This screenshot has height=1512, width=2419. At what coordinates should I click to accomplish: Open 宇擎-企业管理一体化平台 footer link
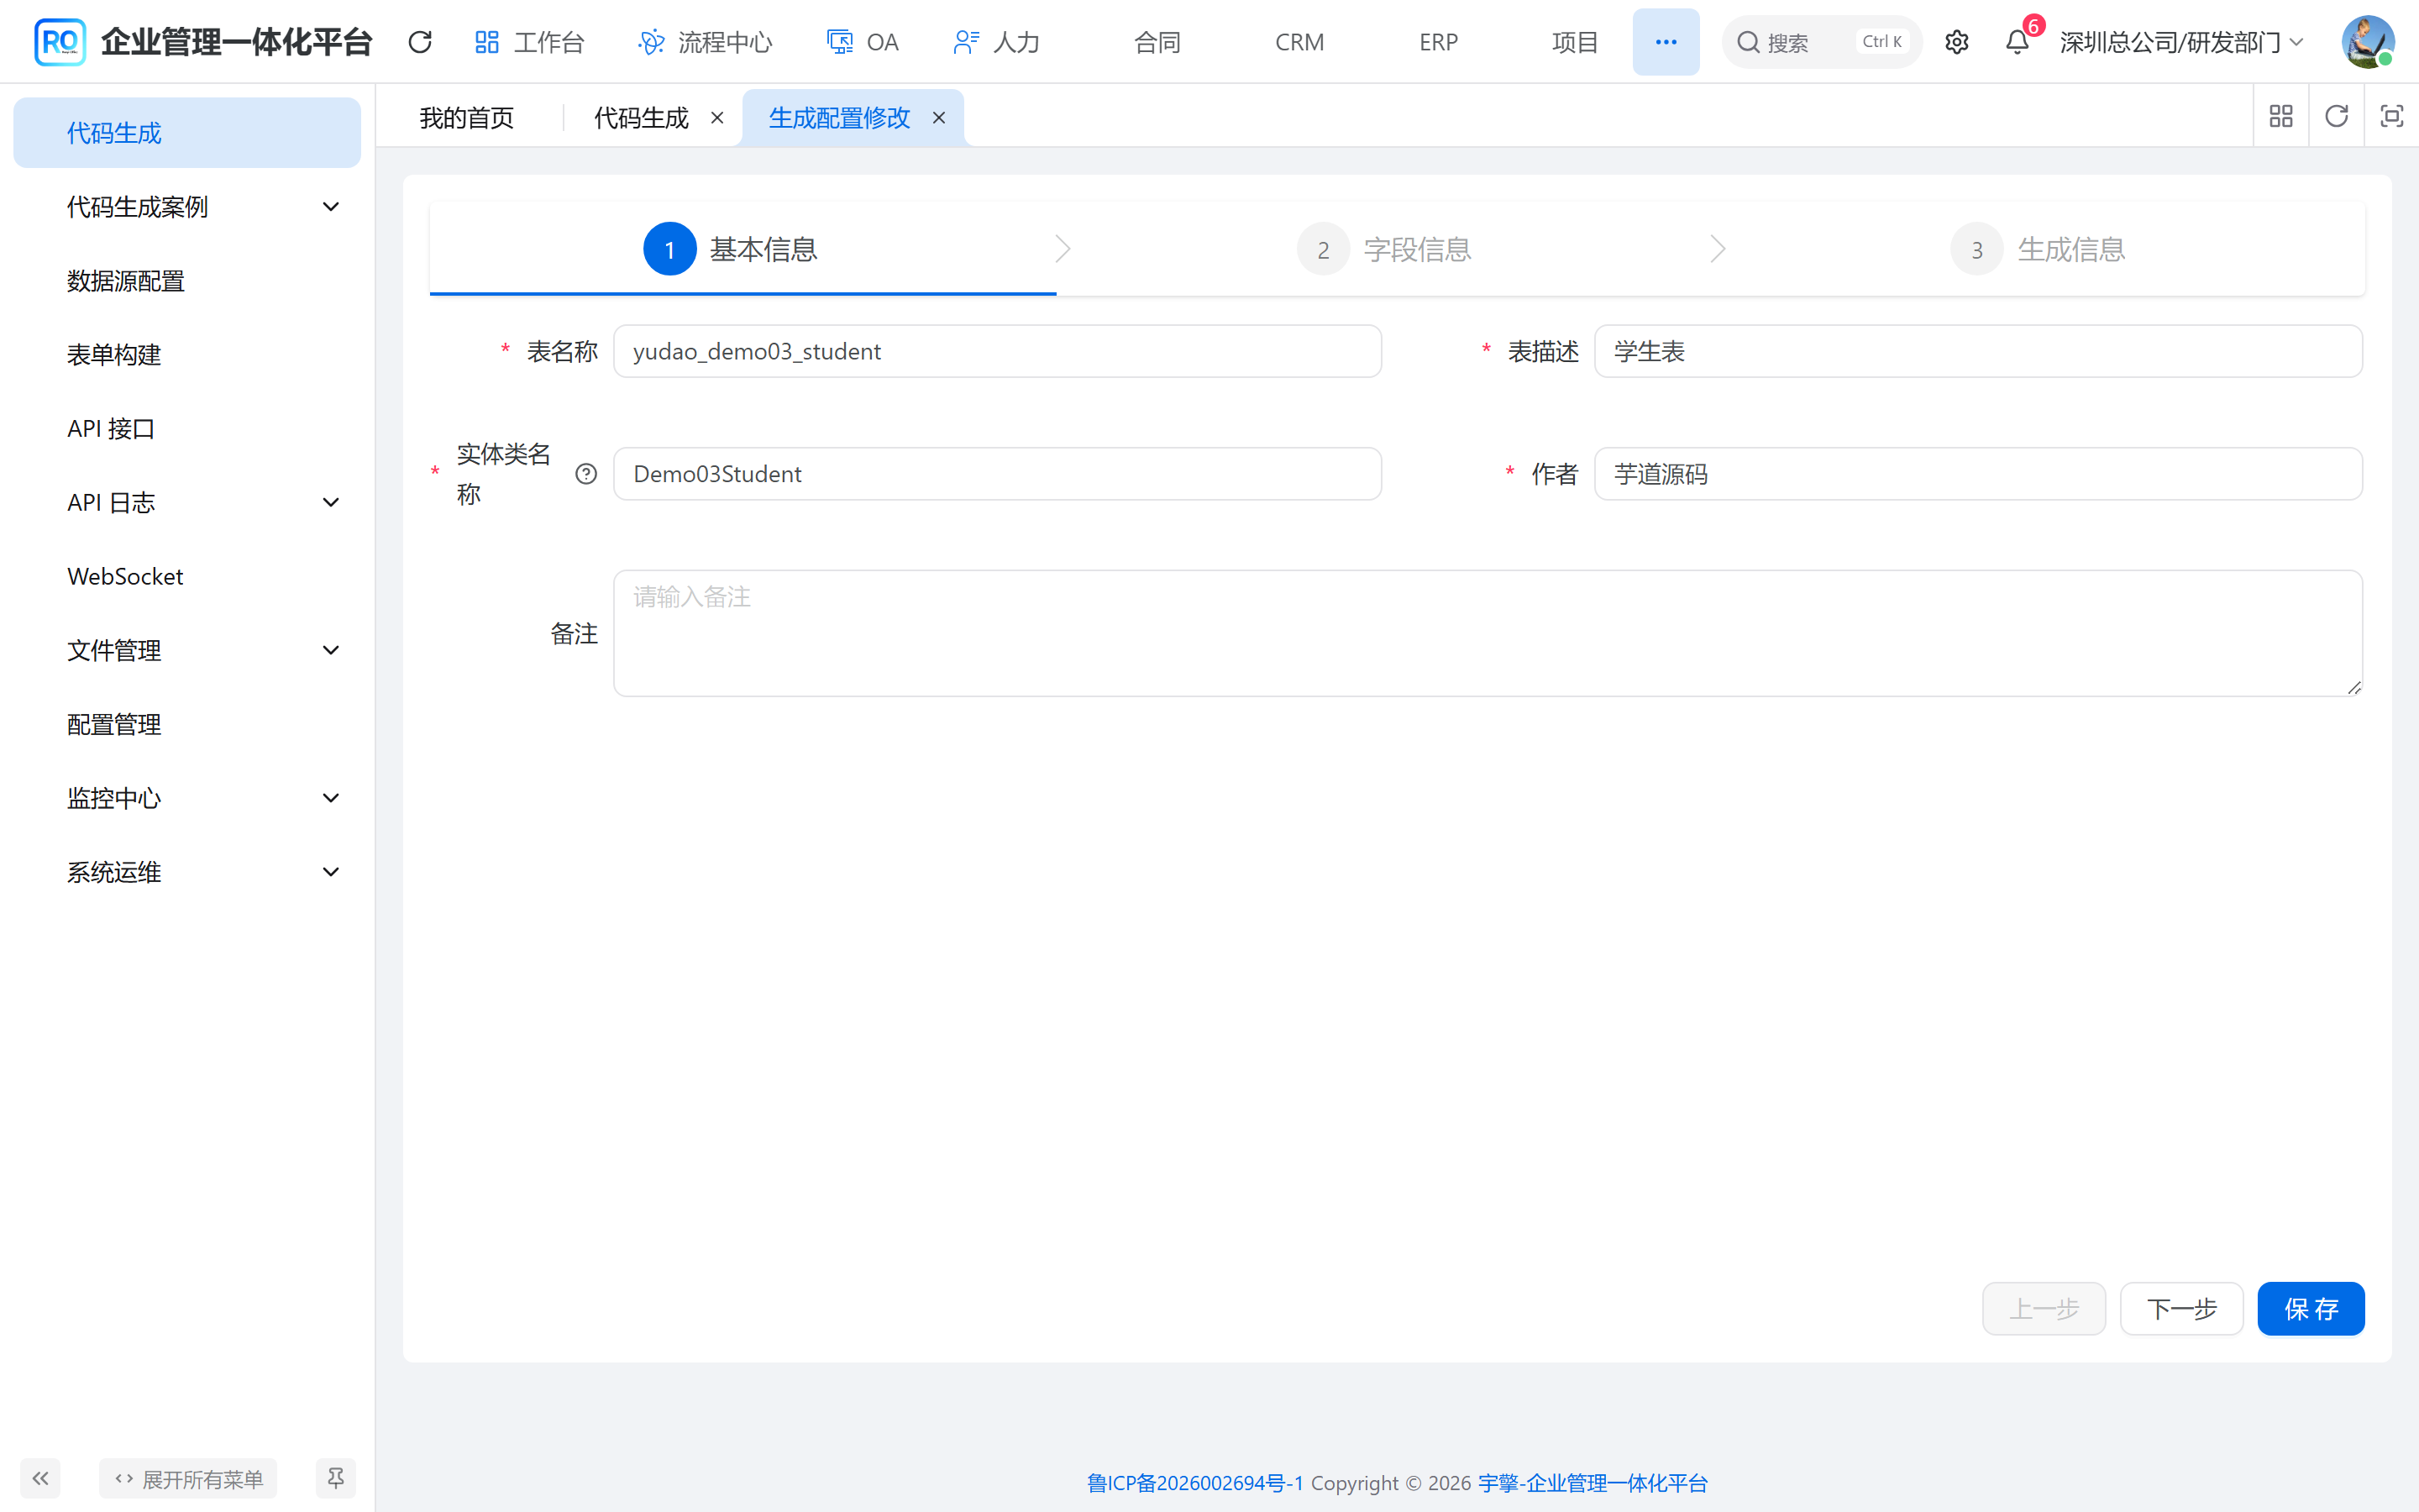click(x=1593, y=1482)
